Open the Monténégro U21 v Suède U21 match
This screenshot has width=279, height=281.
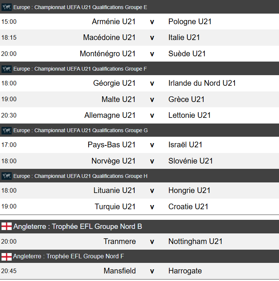pos(139,54)
